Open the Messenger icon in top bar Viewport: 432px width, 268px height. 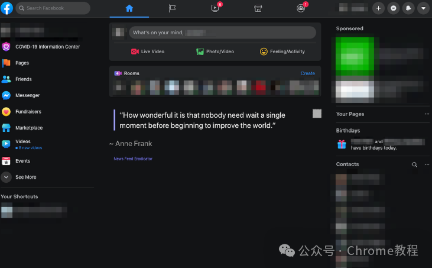pyautogui.click(x=394, y=8)
